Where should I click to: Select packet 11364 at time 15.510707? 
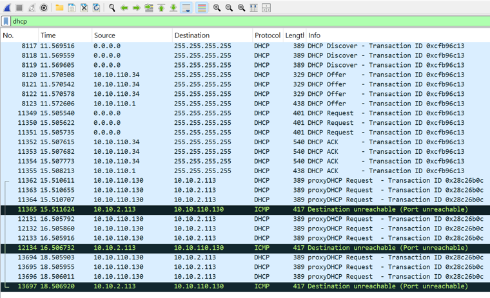pos(245,200)
